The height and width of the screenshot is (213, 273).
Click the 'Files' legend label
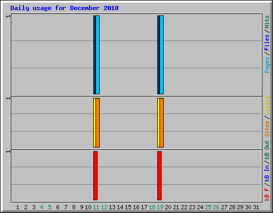coord(267,43)
